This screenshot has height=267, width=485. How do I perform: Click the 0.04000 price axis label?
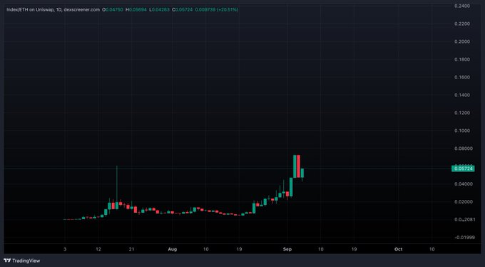(464, 184)
